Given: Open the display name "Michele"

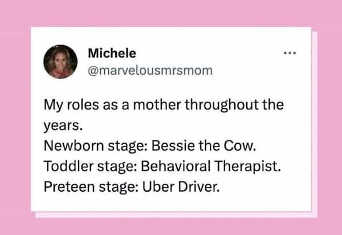Looking at the screenshot, I should [x=112, y=54].
